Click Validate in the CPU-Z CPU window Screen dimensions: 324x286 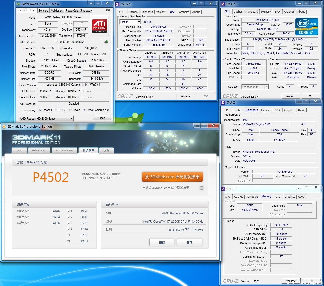(x=290, y=96)
